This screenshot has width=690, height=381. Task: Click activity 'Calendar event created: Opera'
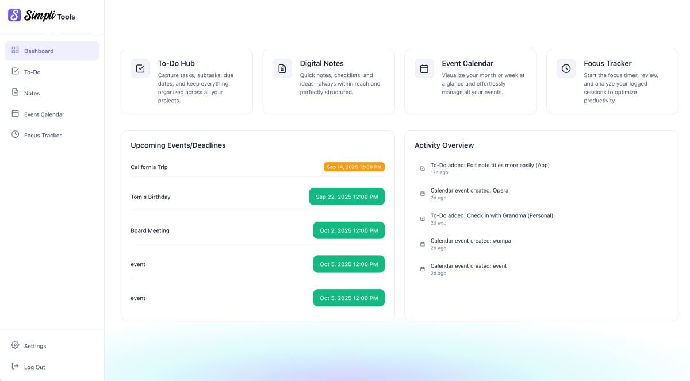click(469, 190)
